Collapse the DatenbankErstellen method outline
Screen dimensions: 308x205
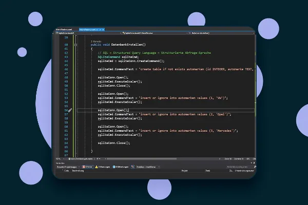(75, 45)
